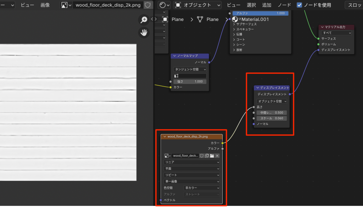The width and height of the screenshot is (363, 215).
Task: Collapse the ノーマルマップ node
Action: point(174,56)
